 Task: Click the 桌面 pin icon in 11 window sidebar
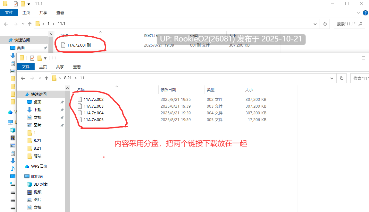point(62,102)
